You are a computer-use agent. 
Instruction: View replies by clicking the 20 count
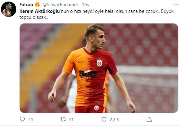(31, 119)
